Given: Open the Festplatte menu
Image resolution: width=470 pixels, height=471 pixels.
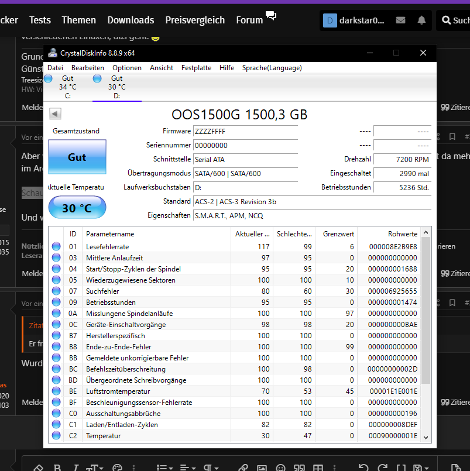Looking at the screenshot, I should point(196,68).
